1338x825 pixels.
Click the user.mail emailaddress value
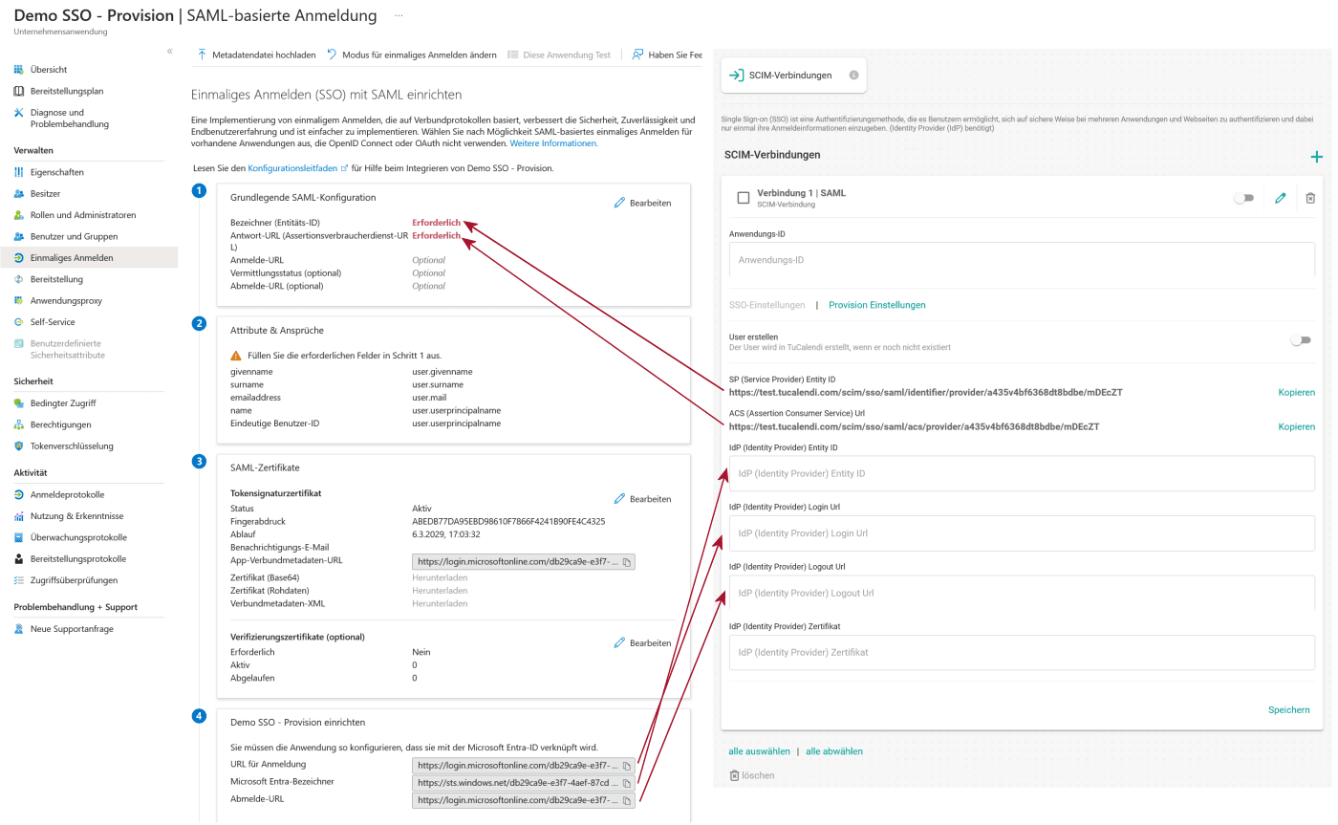(x=430, y=398)
